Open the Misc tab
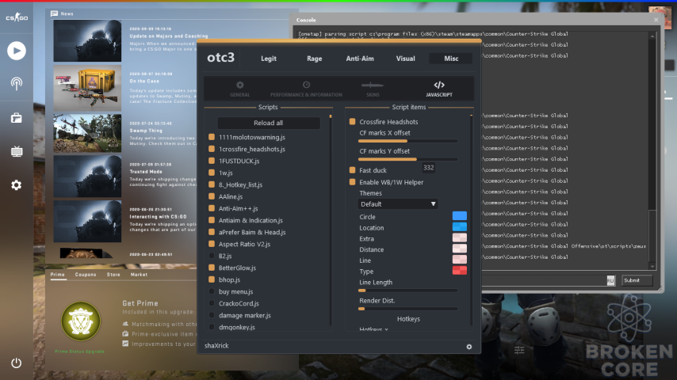 (x=451, y=59)
